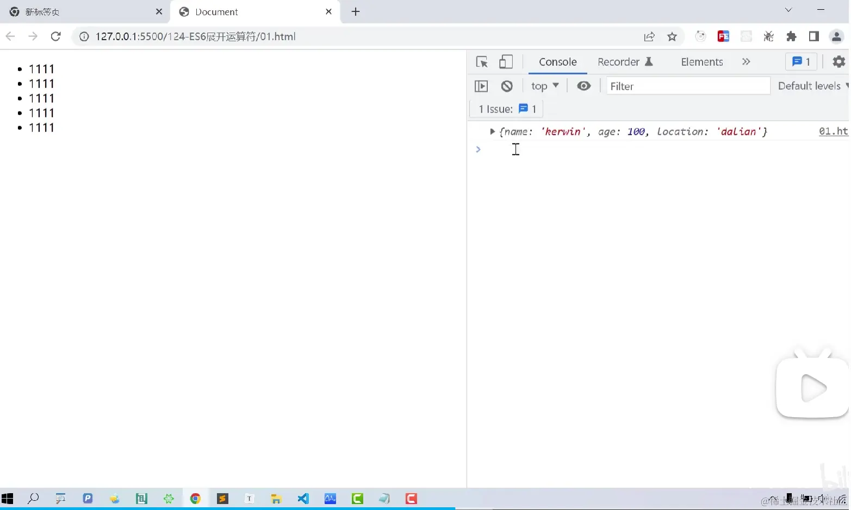The image size is (851, 510).
Task: Show the console sidebar
Action: point(481,86)
